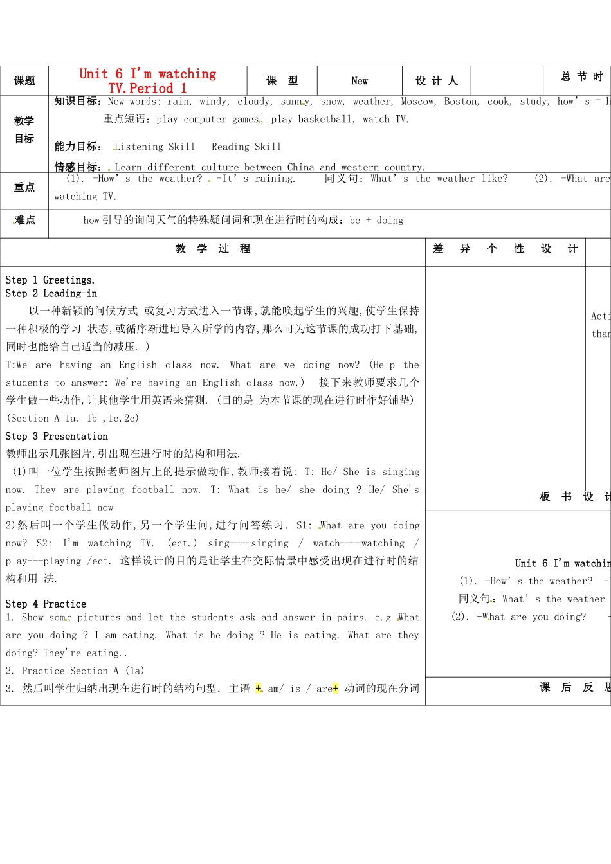Image resolution: width=611 pixels, height=864 pixels.
Task: Click the '课题' header cell
Action: 24,81
